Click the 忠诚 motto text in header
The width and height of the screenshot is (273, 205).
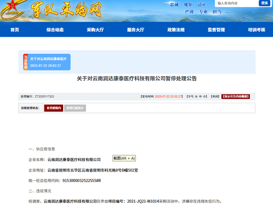pos(174,4)
